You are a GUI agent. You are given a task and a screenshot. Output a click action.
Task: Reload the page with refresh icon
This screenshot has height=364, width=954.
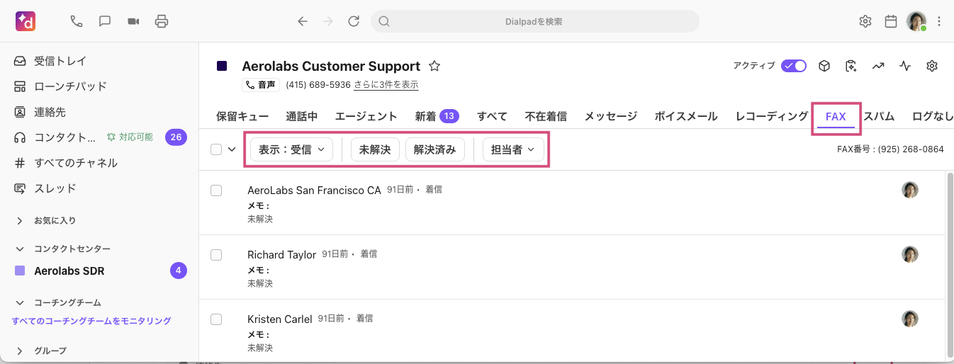pos(354,21)
